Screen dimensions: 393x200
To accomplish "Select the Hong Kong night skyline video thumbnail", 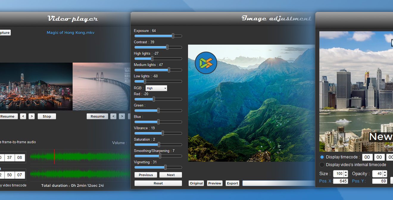I will point(36,86).
